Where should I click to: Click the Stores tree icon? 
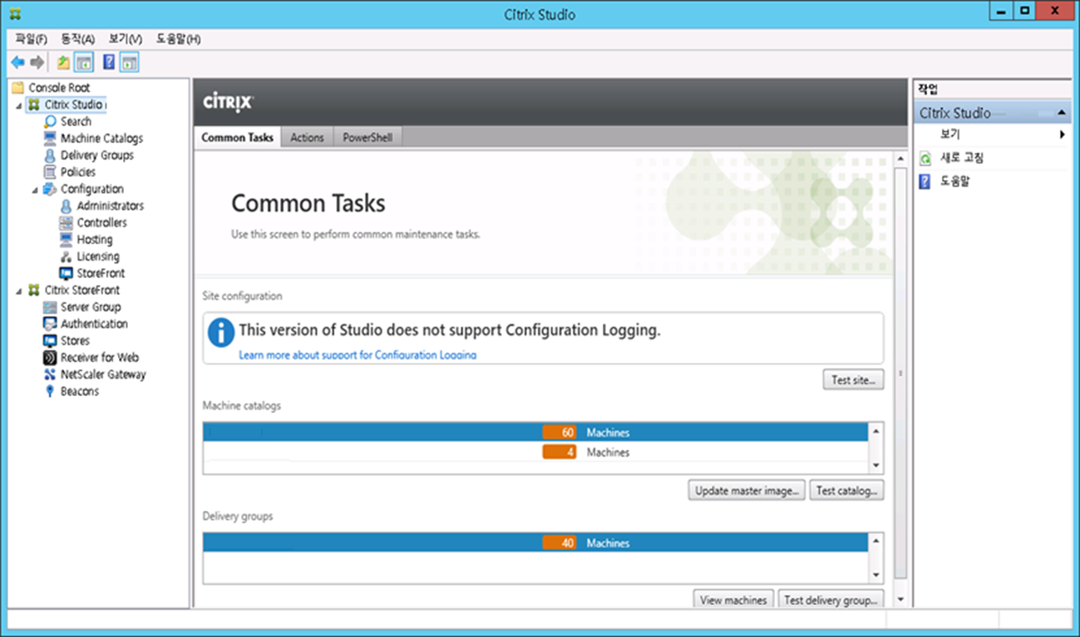pyautogui.click(x=51, y=341)
